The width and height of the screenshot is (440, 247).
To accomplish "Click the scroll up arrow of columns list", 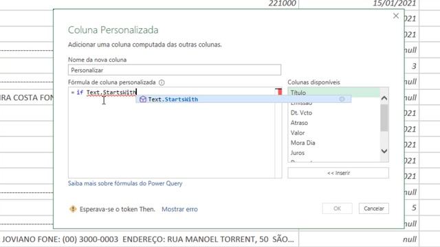I will click(x=384, y=98).
